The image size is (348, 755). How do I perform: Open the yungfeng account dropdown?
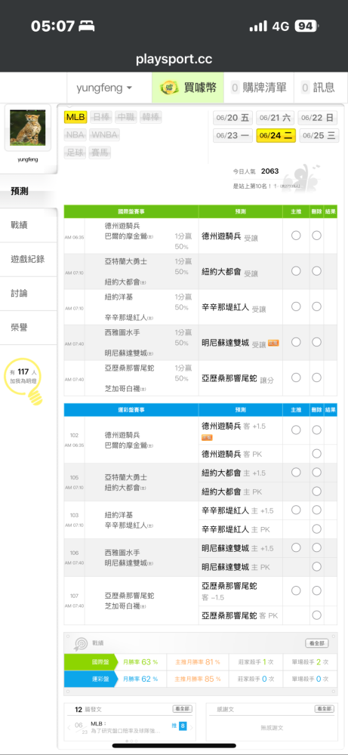click(104, 88)
